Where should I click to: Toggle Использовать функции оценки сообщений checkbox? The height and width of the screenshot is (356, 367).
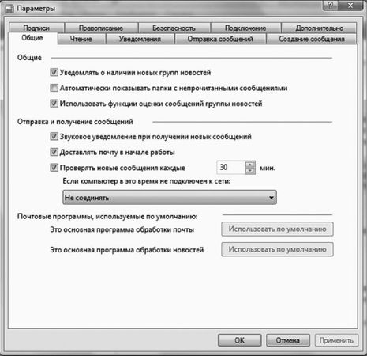click(54, 104)
